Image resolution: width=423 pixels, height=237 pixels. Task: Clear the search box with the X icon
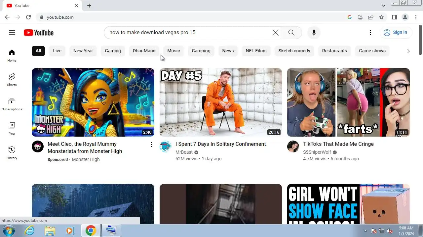276,32
